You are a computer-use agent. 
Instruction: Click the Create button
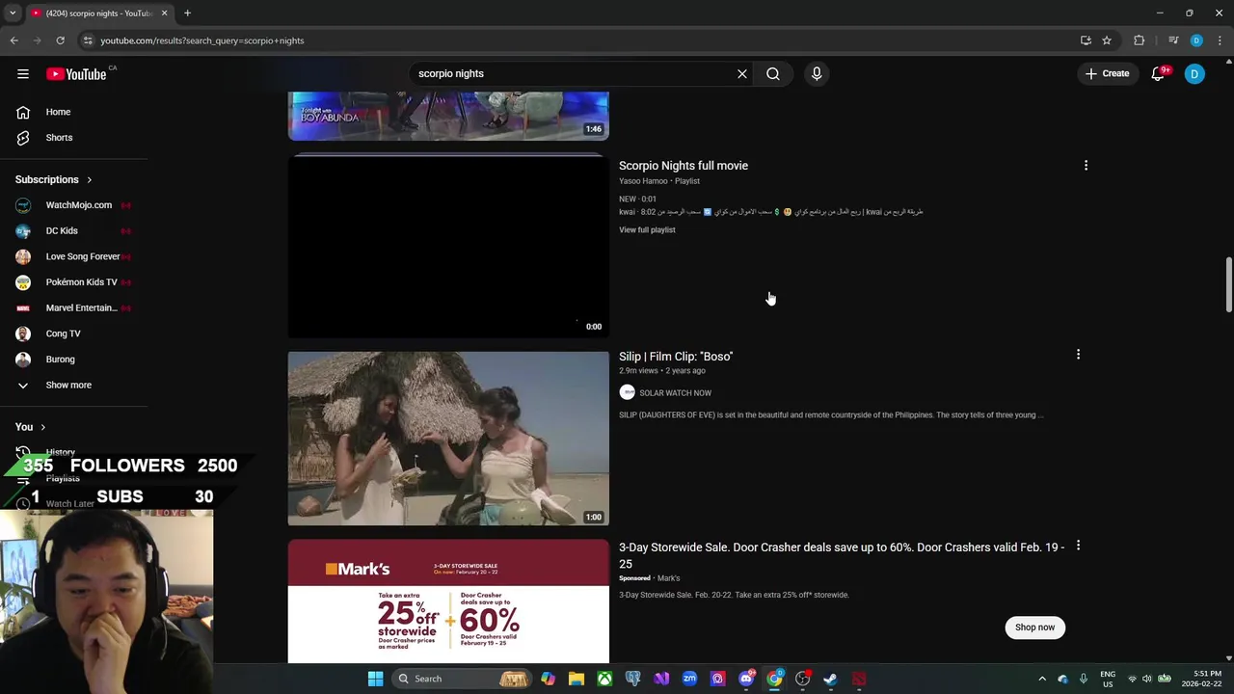click(x=1107, y=73)
